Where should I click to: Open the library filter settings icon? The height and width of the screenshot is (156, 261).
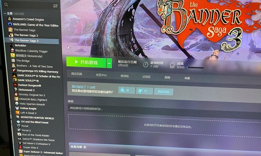(55, 6)
